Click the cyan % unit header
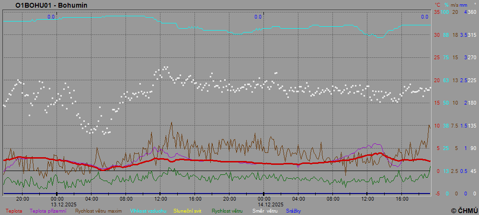Screen dimensions: 479x215 pyautogui.click(x=446, y=5)
